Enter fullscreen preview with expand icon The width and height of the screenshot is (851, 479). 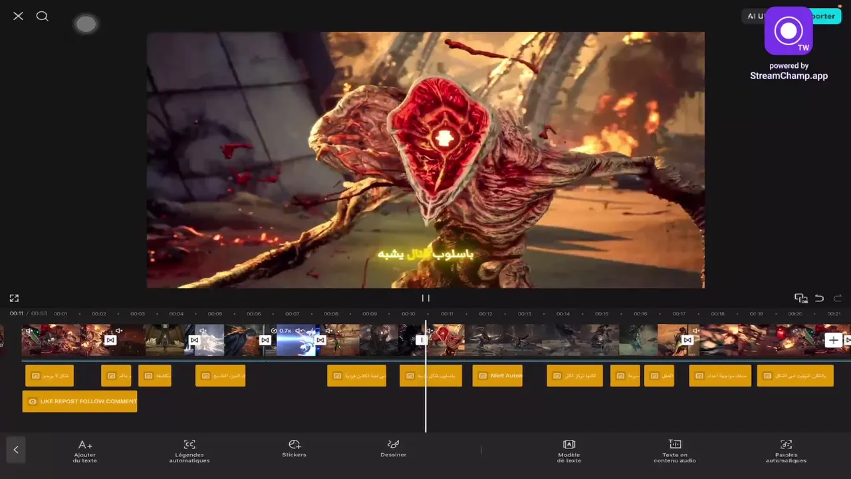[14, 298]
